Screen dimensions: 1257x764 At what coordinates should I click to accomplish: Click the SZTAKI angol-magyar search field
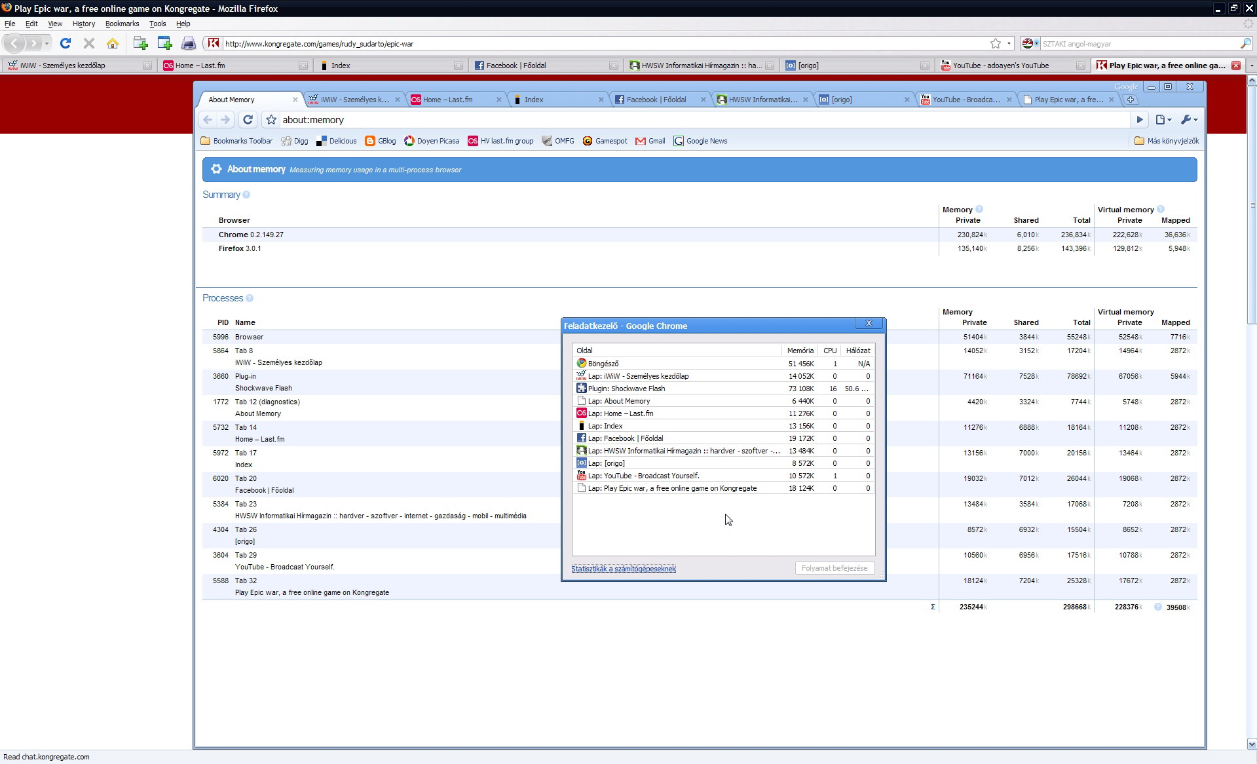click(x=1140, y=44)
